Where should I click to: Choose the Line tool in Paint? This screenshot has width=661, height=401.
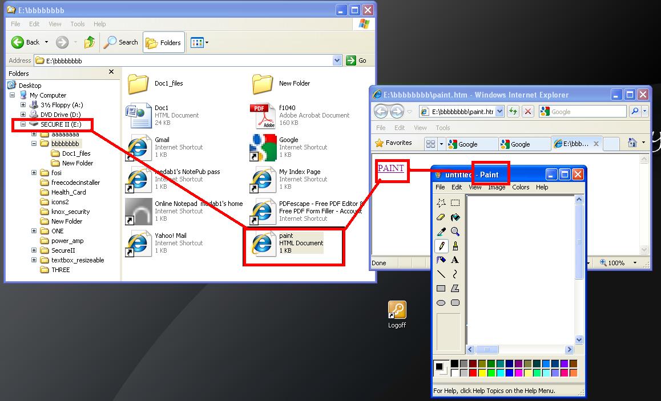coord(441,274)
